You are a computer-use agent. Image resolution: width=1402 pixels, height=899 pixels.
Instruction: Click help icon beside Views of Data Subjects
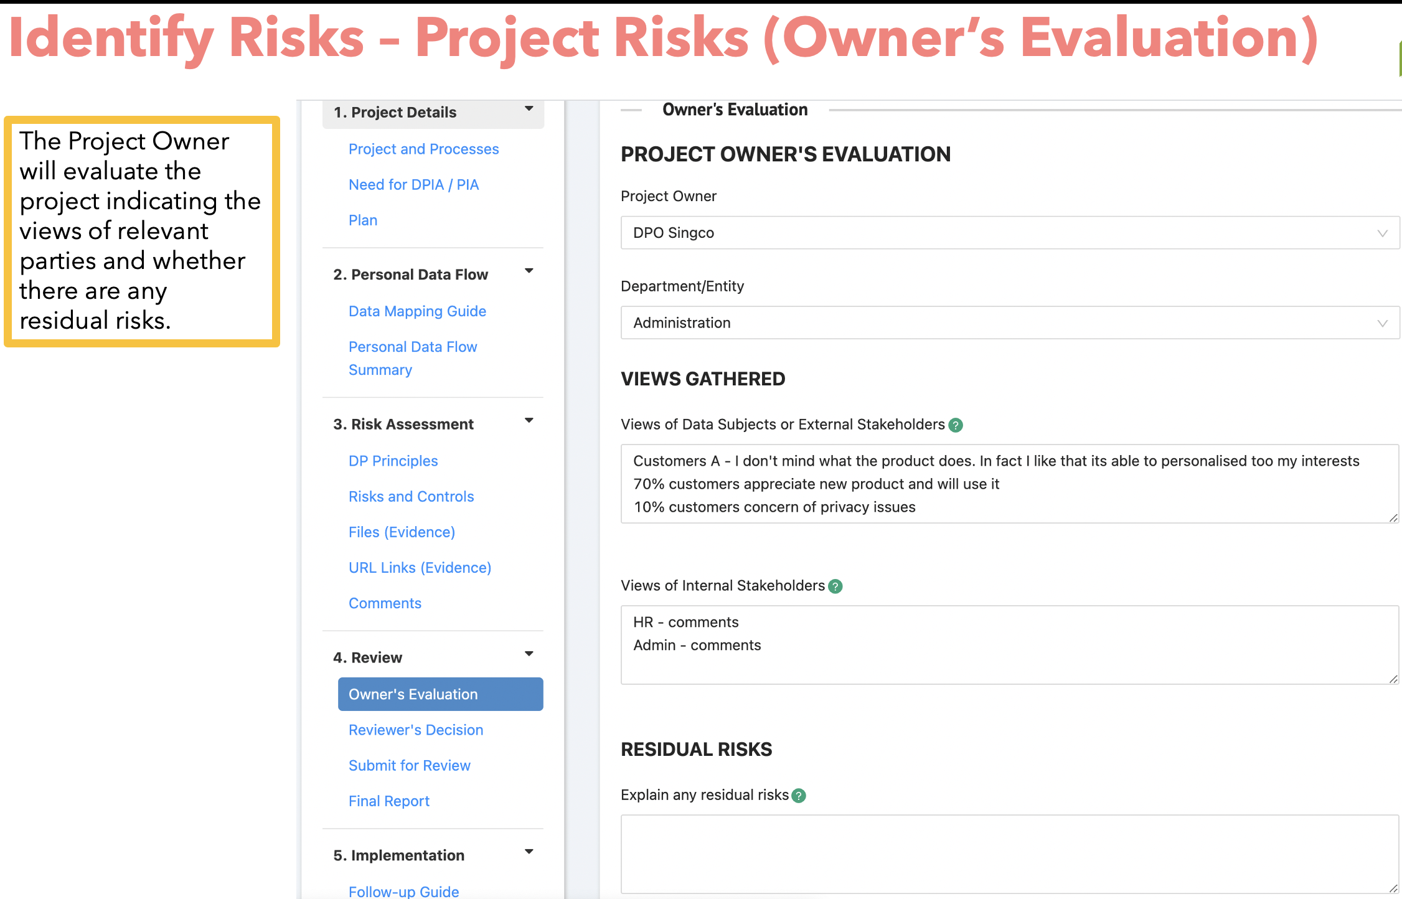(x=956, y=425)
